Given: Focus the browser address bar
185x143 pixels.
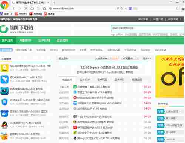Looking at the screenshot, I should 81,9.
